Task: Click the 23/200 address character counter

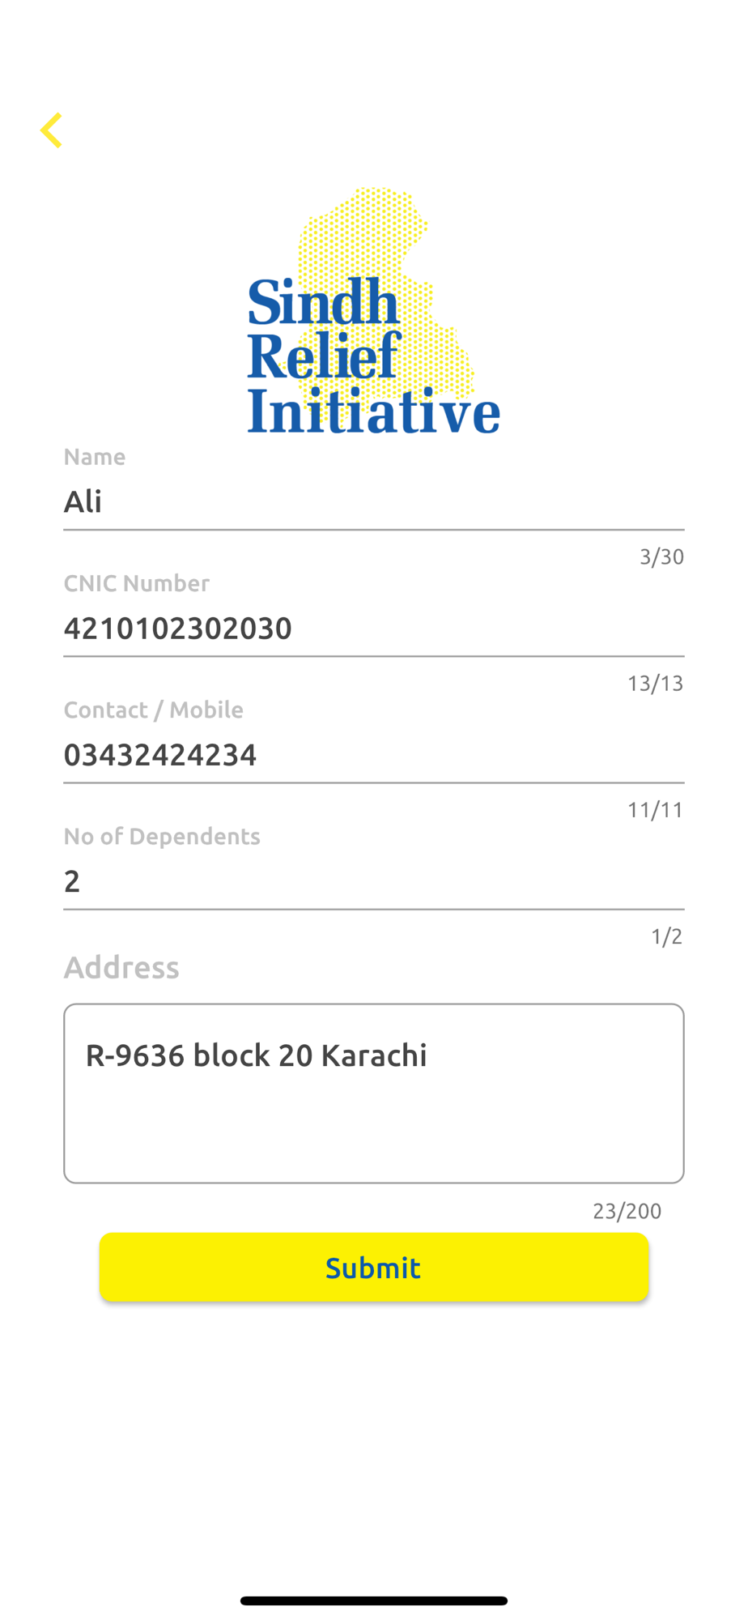Action: [627, 1211]
